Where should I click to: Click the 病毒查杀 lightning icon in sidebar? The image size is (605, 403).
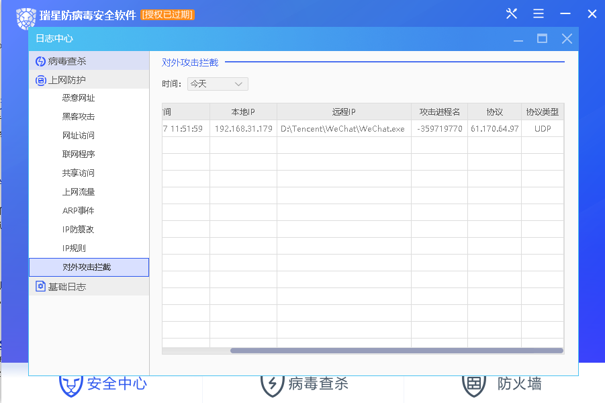click(x=40, y=61)
